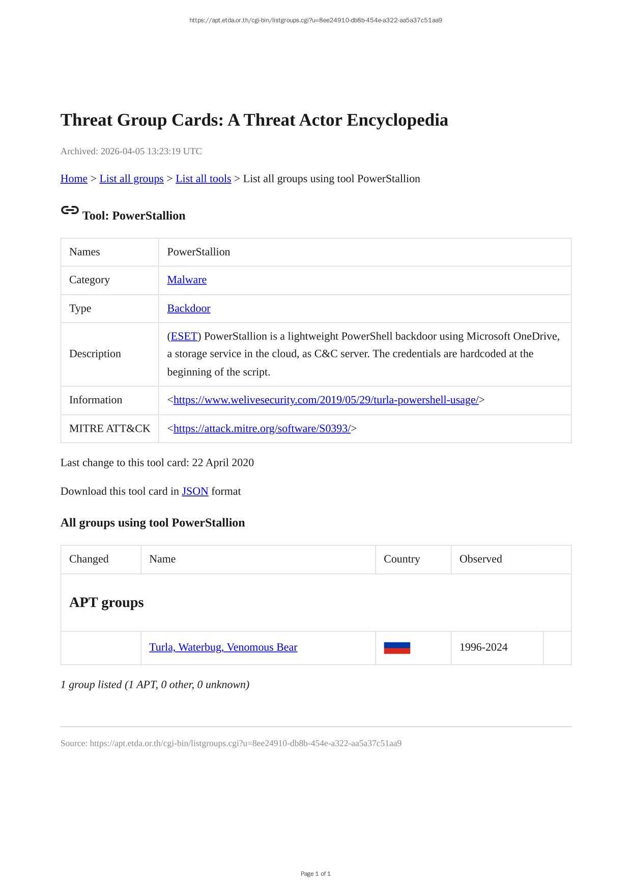Click the APT groups section heading
The height and width of the screenshot is (894, 632).
106,602
